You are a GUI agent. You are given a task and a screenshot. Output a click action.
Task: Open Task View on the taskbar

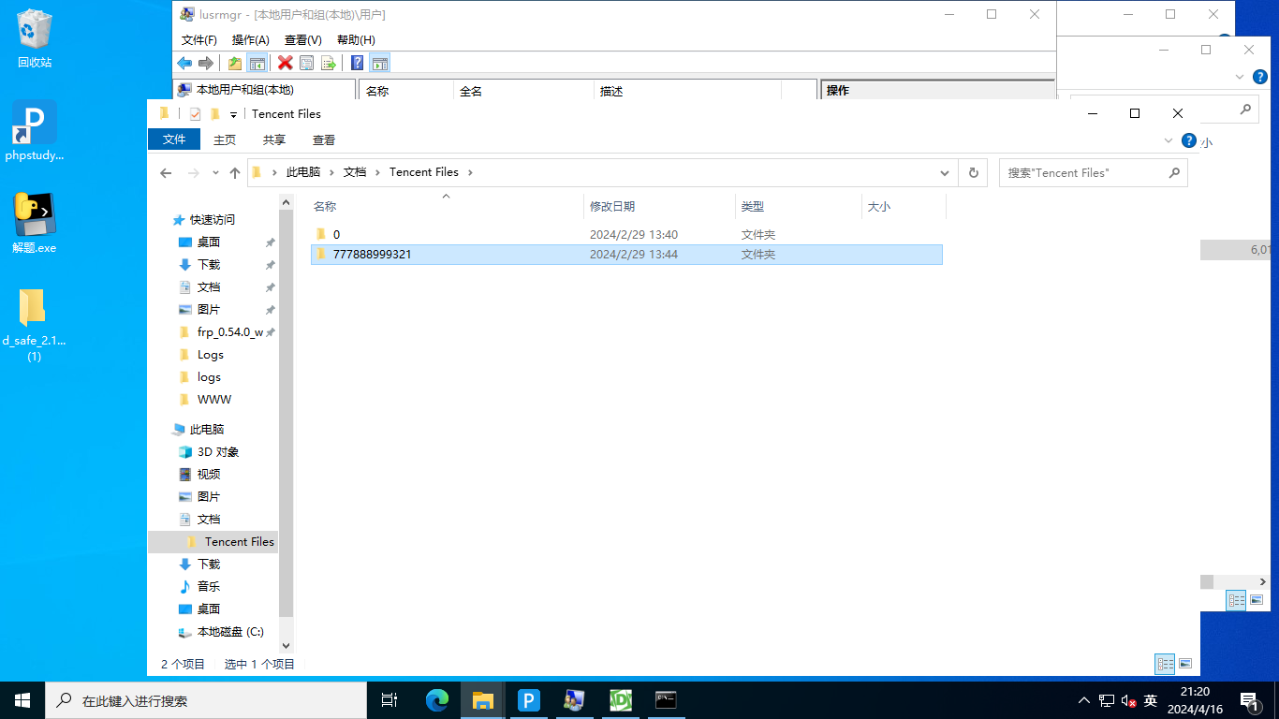390,699
